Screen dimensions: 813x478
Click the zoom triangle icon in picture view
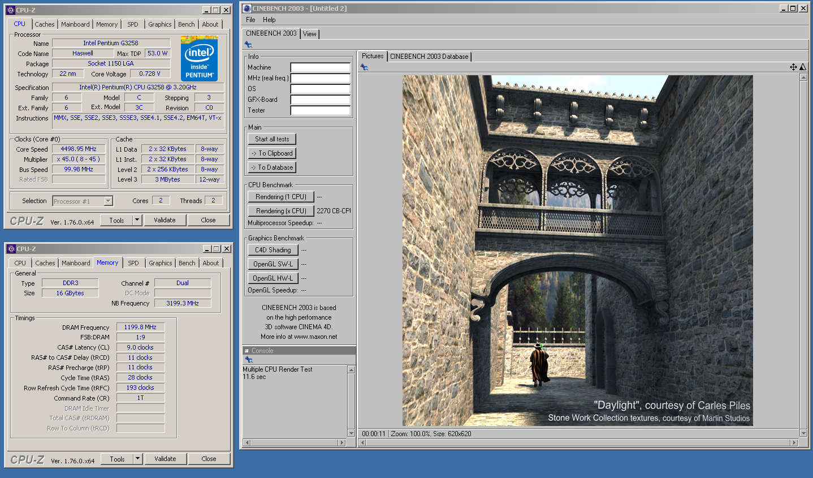pos(803,67)
